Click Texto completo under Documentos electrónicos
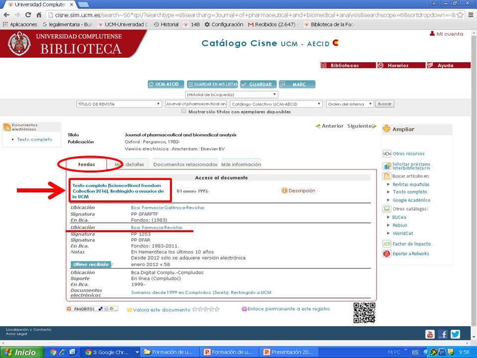 coord(35,139)
